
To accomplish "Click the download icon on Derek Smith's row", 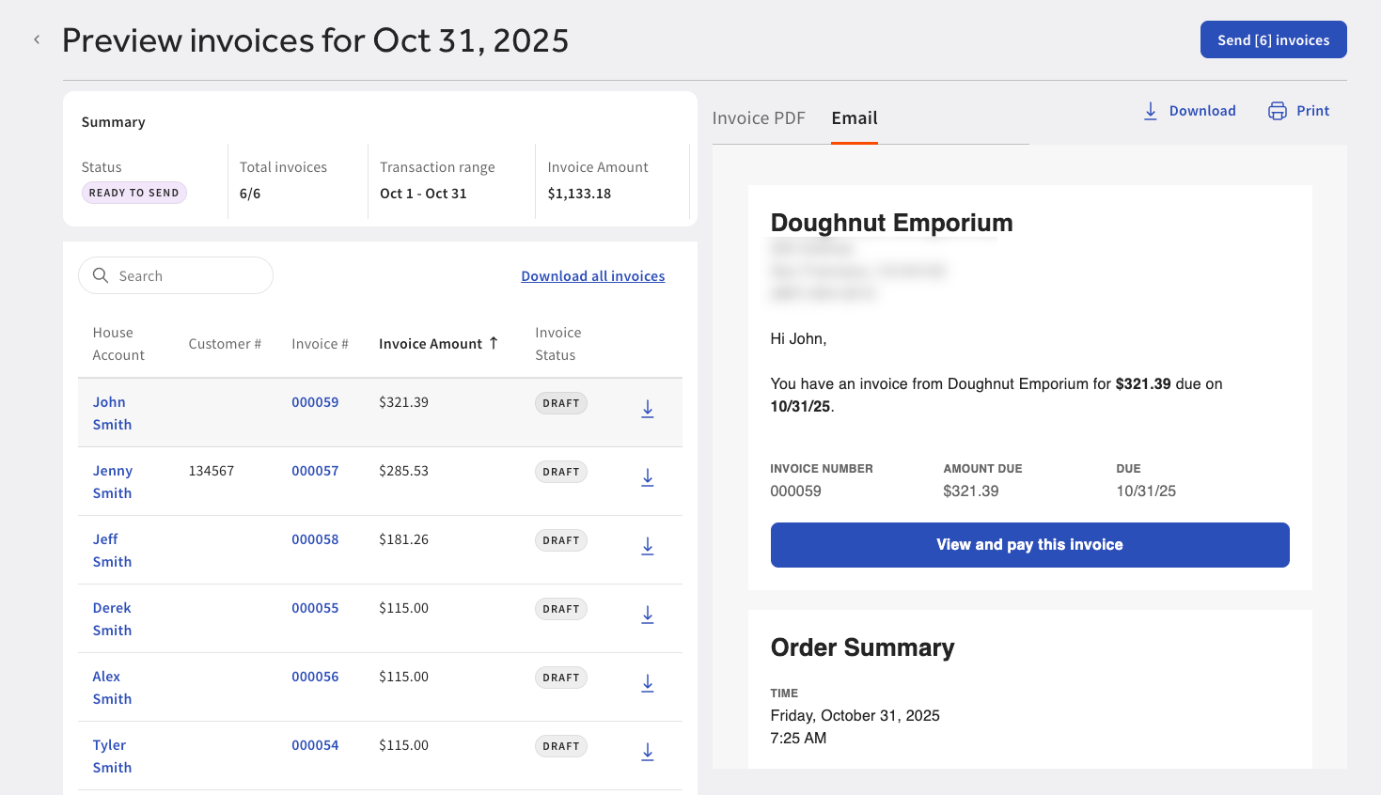I will point(648,615).
